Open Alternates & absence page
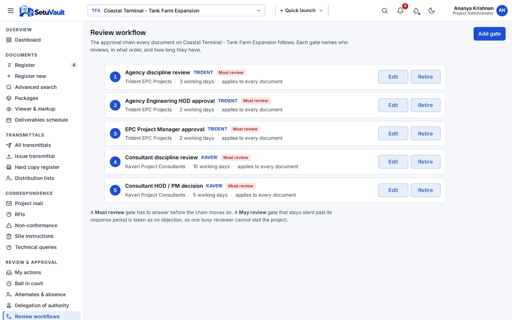This screenshot has height=320, width=512. click(42, 294)
